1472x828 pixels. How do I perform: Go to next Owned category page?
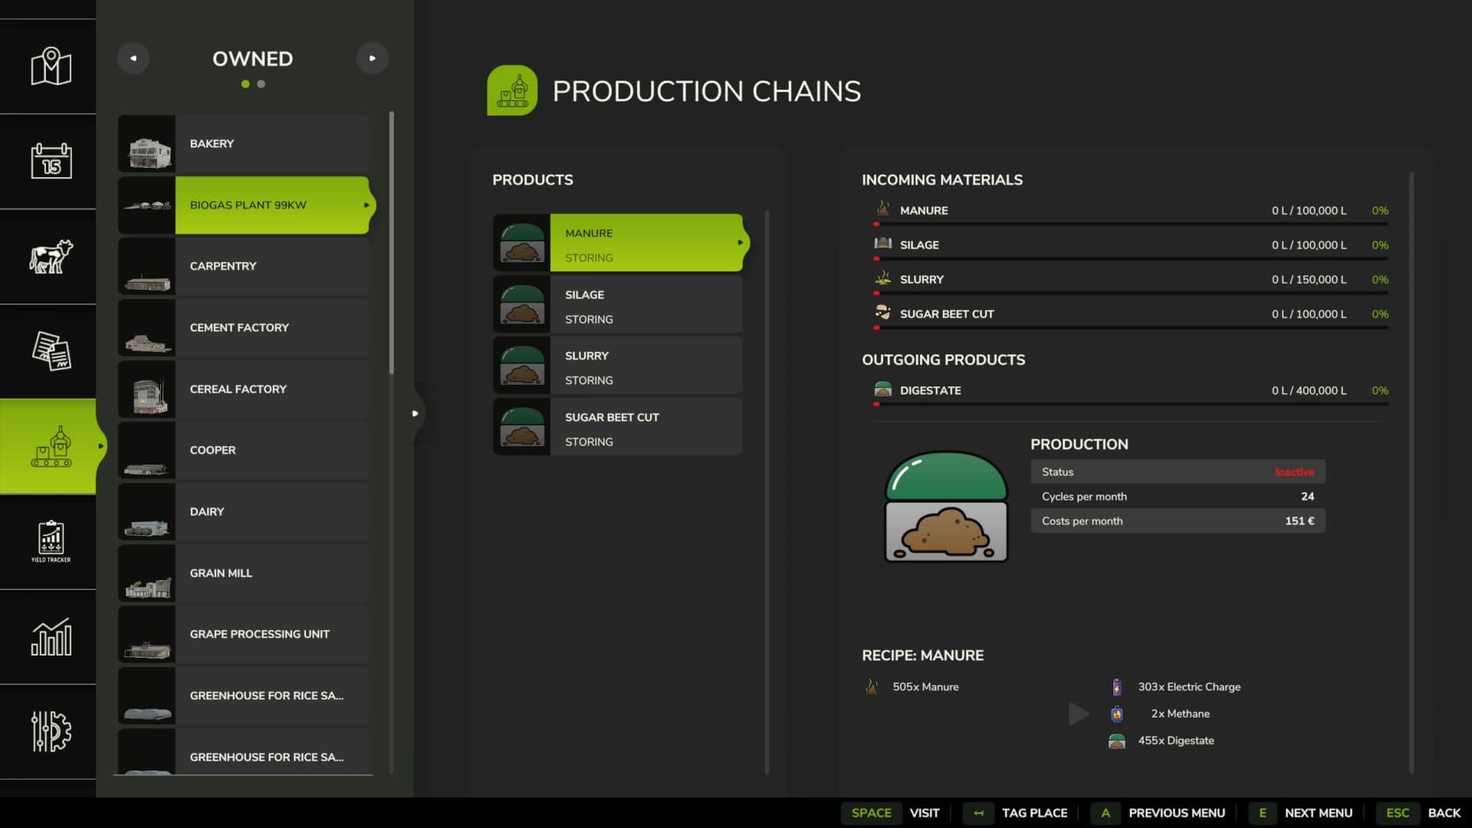point(372,58)
